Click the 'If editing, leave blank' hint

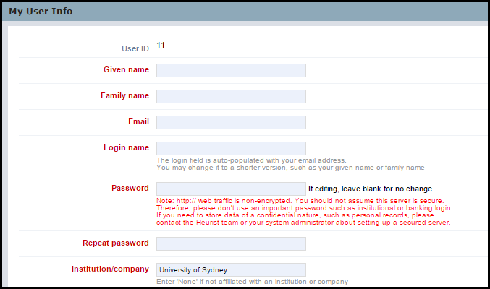click(x=371, y=189)
